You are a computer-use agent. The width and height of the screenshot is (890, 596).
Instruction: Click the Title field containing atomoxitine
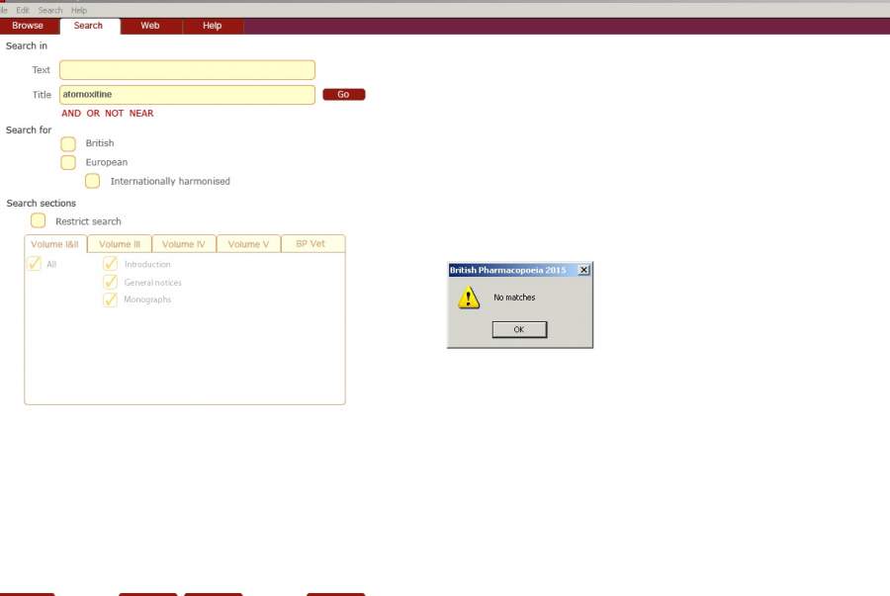(x=187, y=95)
